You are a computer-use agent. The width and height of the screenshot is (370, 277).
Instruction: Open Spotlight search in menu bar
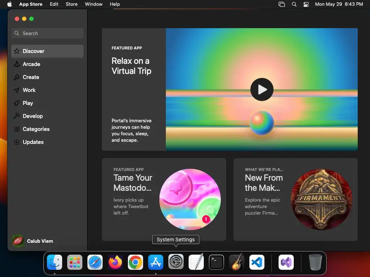[x=294, y=4]
